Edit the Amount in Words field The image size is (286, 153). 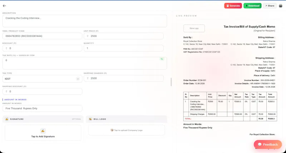[x=42, y=108]
